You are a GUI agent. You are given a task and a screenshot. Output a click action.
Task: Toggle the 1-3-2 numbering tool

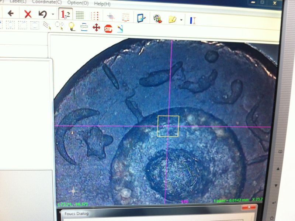point(65,15)
